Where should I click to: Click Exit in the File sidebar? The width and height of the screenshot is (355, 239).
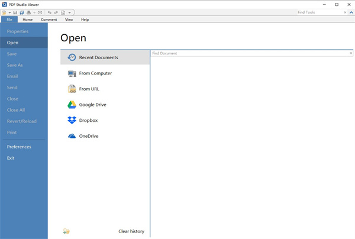click(x=11, y=158)
